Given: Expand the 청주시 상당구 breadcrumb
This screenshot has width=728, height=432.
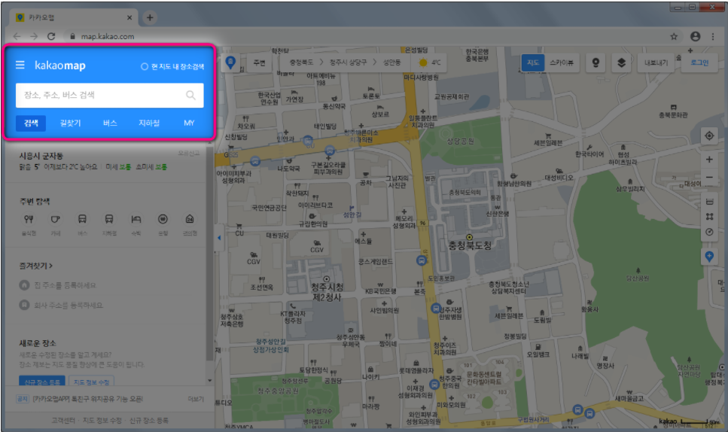Looking at the screenshot, I should click(349, 62).
